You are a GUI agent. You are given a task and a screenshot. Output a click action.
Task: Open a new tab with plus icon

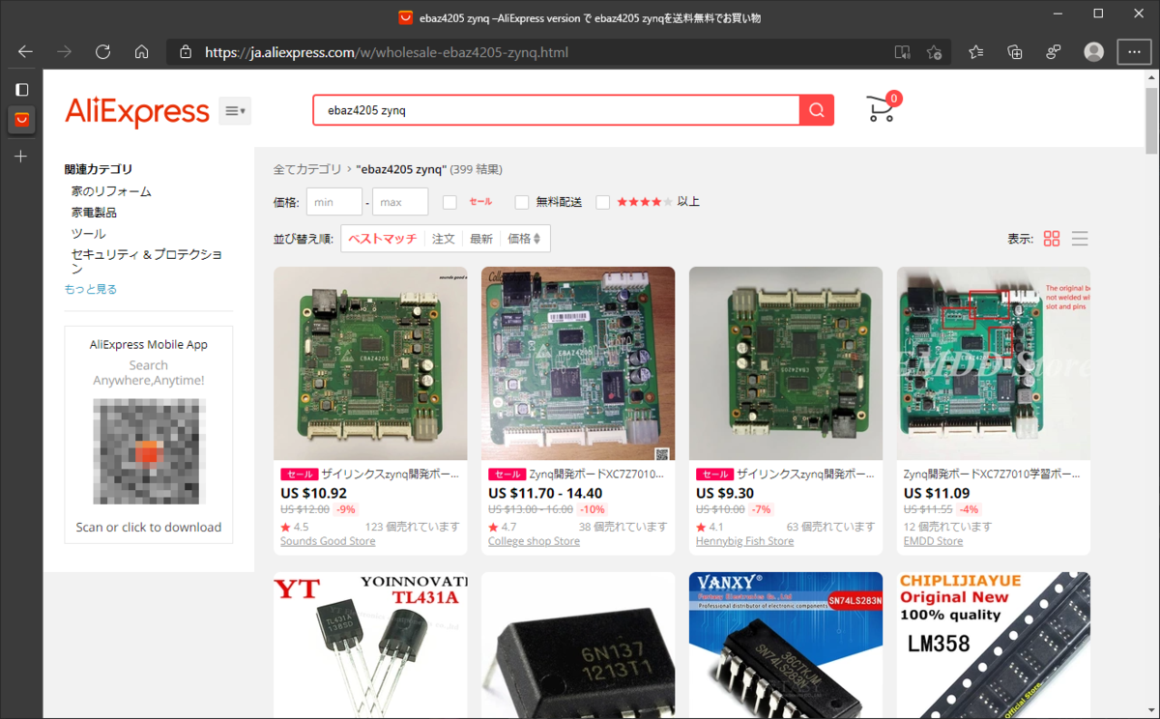click(x=21, y=156)
